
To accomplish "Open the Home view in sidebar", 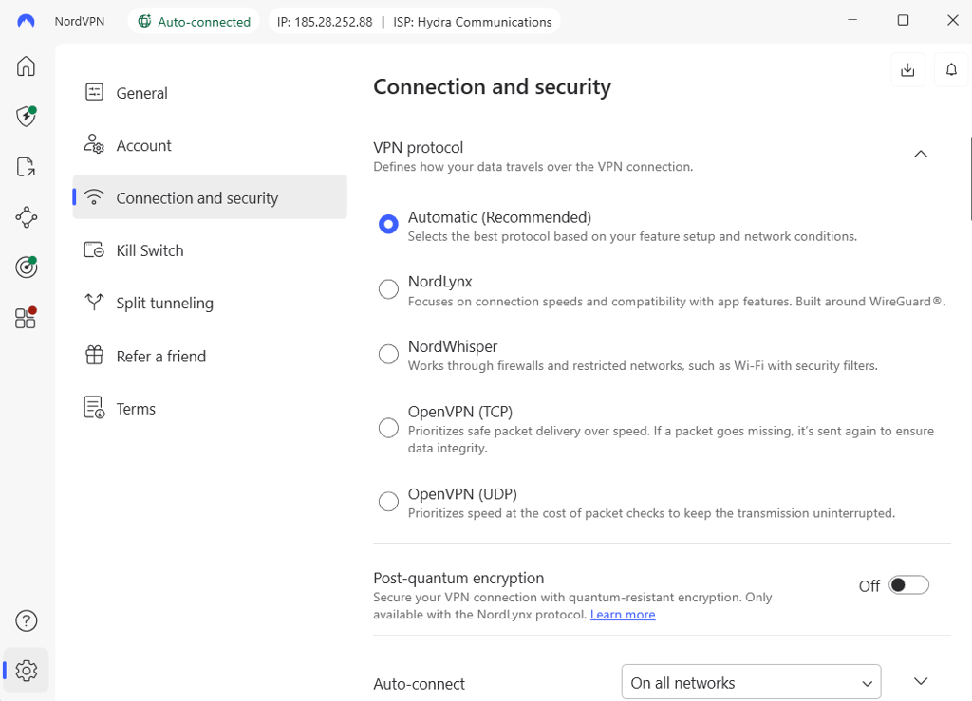I will pyautogui.click(x=26, y=65).
